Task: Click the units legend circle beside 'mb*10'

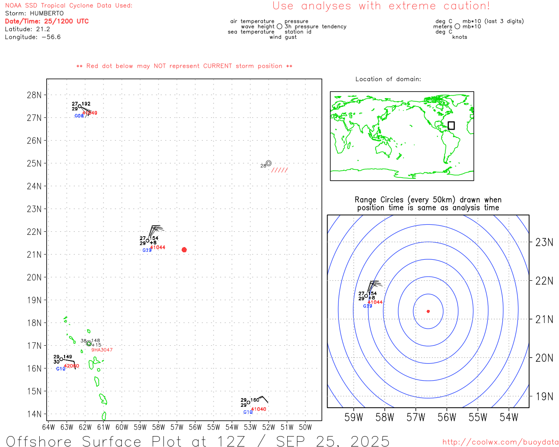Action: point(457,26)
